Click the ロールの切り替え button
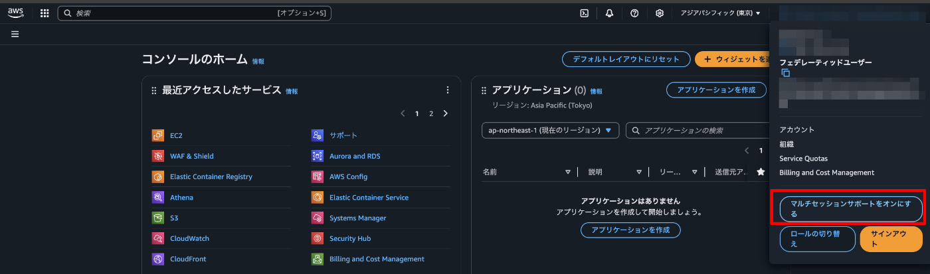930x274 pixels. click(818, 239)
